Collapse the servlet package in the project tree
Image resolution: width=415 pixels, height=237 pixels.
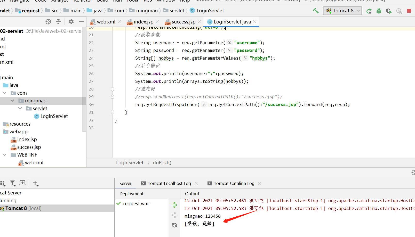pyautogui.click(x=20, y=108)
